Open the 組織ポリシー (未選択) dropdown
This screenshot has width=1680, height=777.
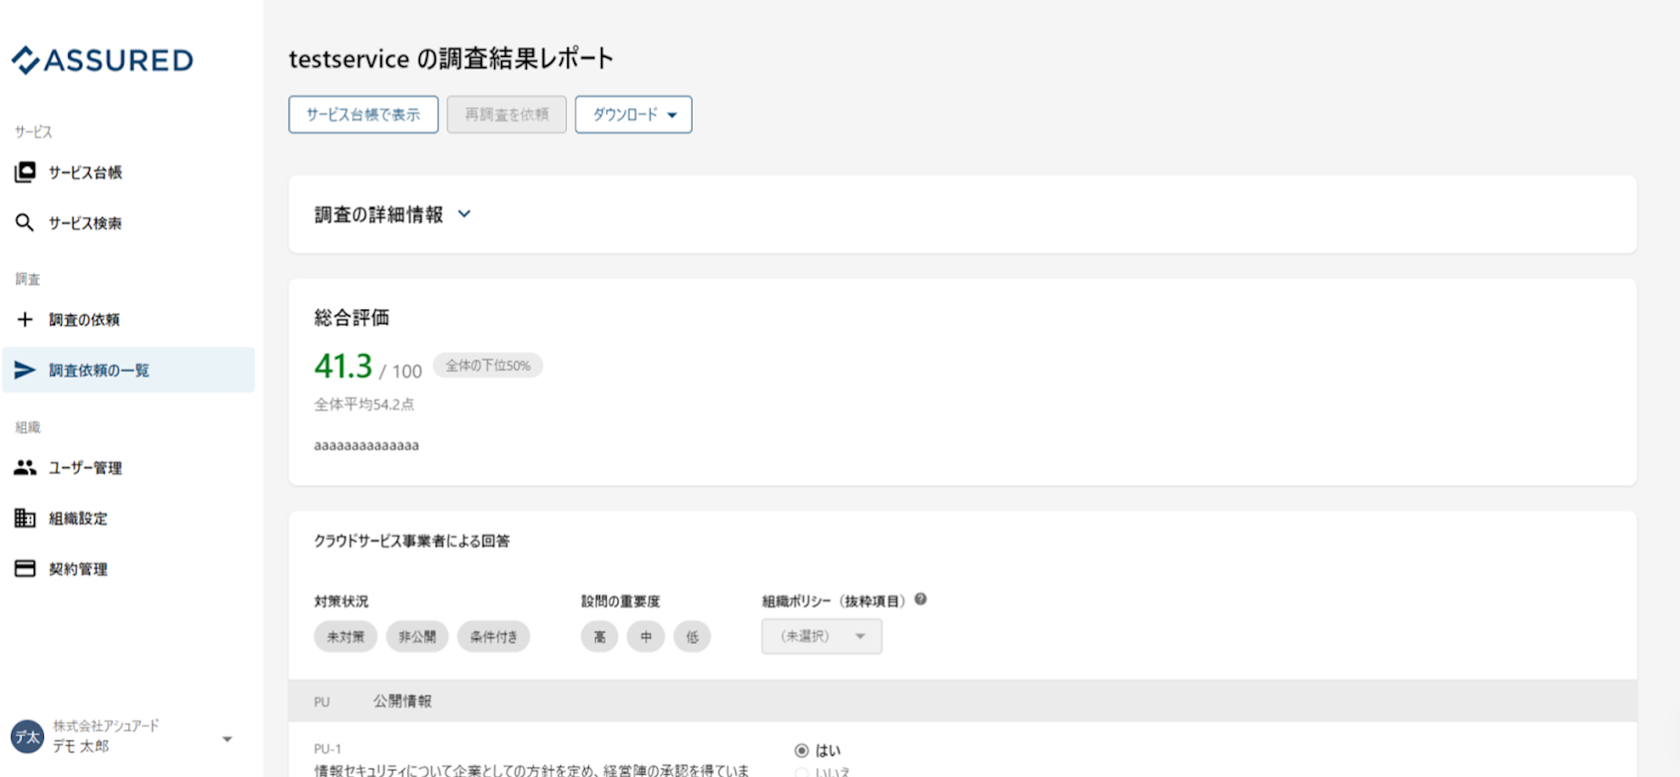pos(822,636)
